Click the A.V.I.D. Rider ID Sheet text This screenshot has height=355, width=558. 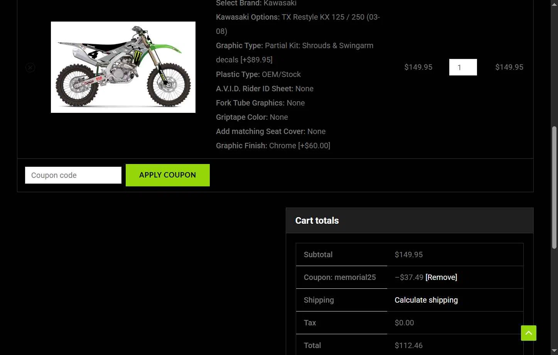pyautogui.click(x=265, y=89)
